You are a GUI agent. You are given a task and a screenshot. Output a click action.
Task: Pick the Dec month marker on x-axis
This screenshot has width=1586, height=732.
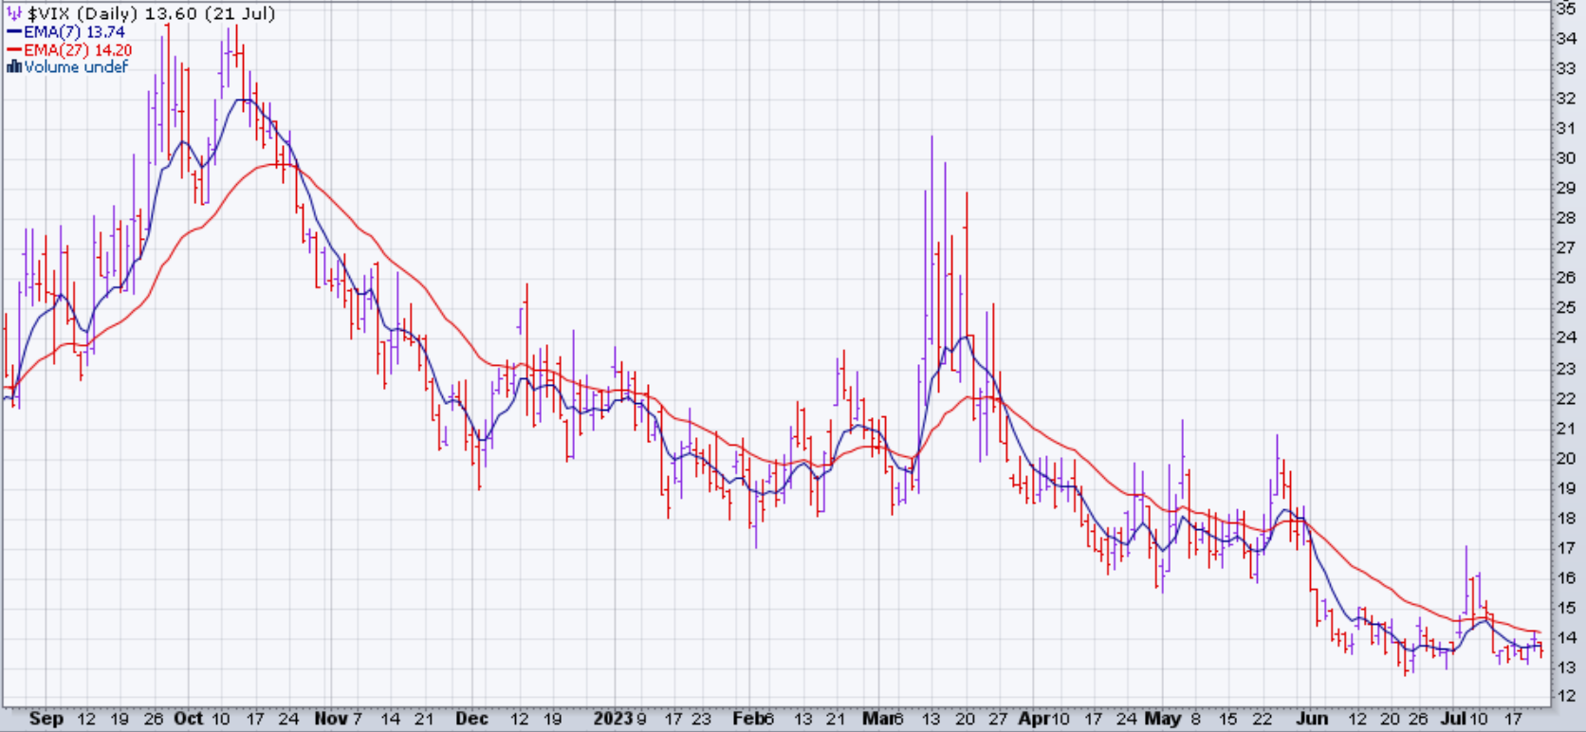click(x=471, y=719)
